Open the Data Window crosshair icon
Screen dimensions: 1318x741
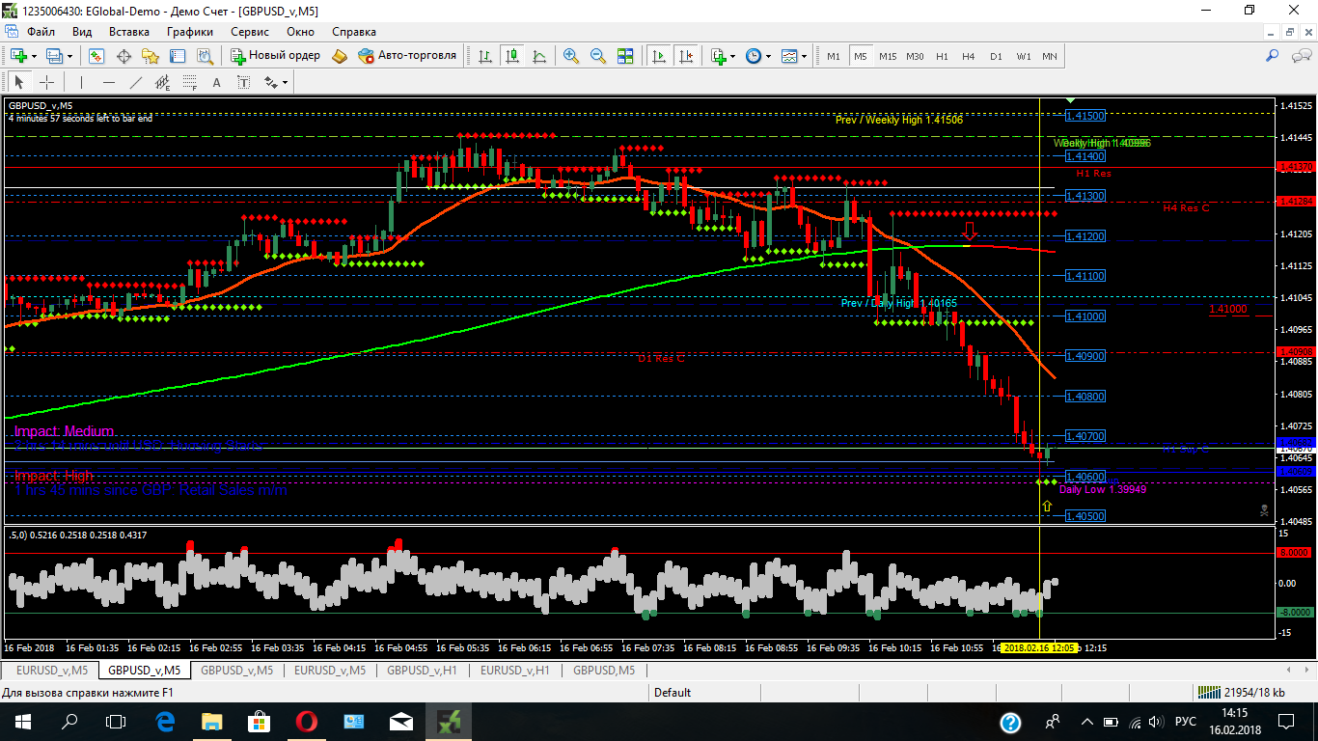pos(124,56)
